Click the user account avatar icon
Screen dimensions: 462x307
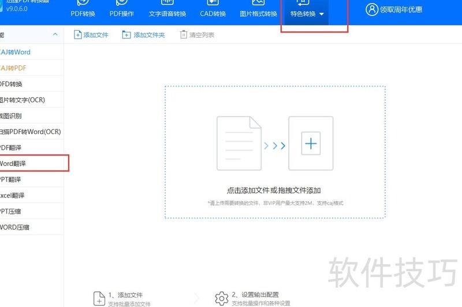pos(371,9)
